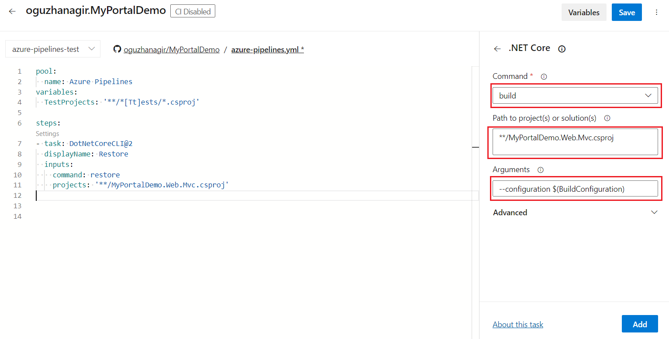
Task: Focus the Path to project(s) or solution(s) field
Action: (x=575, y=142)
